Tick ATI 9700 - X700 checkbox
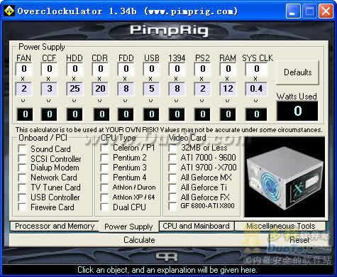 point(172,168)
